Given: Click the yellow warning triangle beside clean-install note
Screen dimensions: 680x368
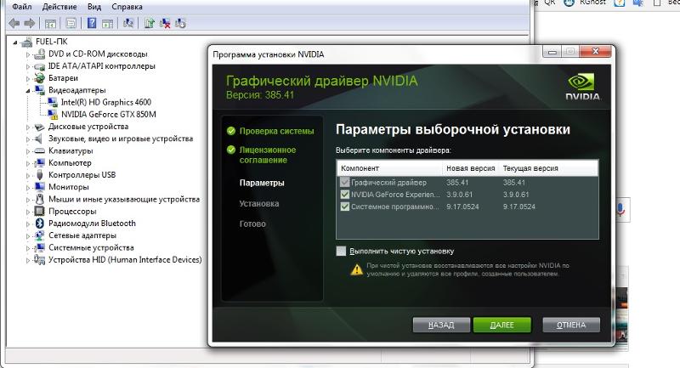Looking at the screenshot, I should click(356, 269).
